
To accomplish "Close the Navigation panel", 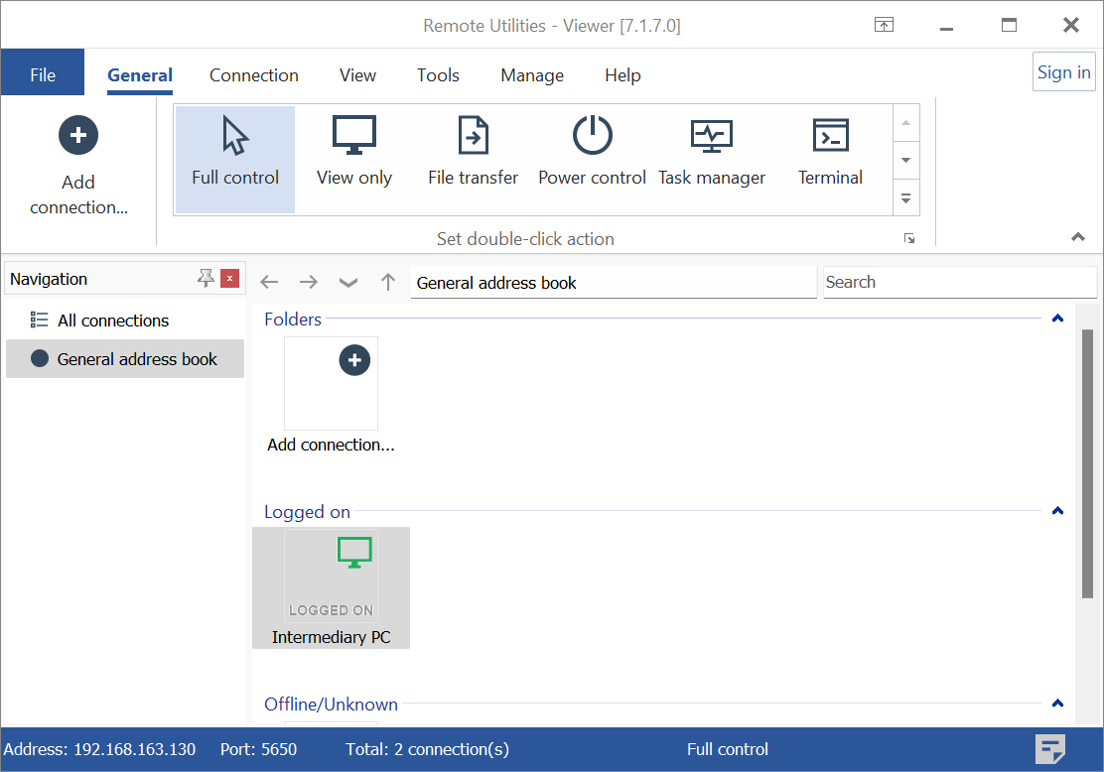I will click(230, 279).
